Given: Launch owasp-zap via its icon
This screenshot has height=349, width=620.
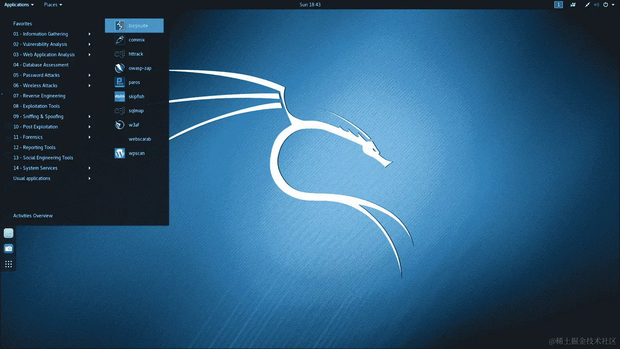Looking at the screenshot, I should click(120, 68).
